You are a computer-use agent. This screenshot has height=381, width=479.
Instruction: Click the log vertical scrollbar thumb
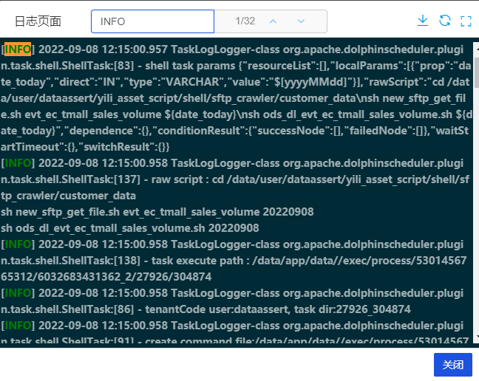(x=477, y=72)
